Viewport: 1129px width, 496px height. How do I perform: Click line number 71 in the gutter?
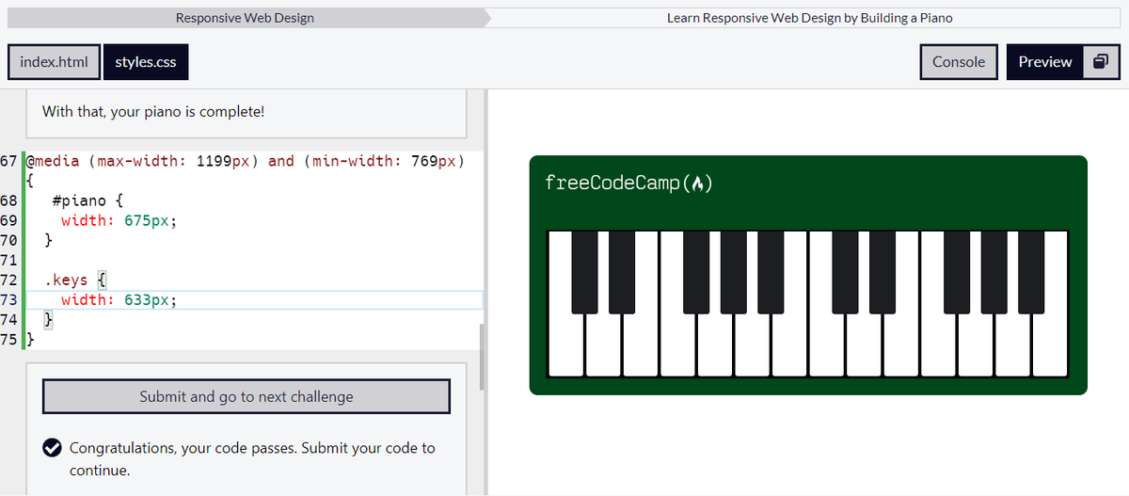pos(8,260)
